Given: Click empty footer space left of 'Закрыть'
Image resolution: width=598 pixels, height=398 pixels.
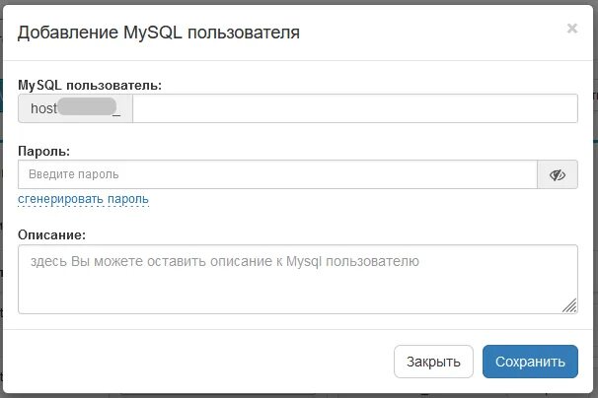Looking at the screenshot, I should [x=197, y=362].
